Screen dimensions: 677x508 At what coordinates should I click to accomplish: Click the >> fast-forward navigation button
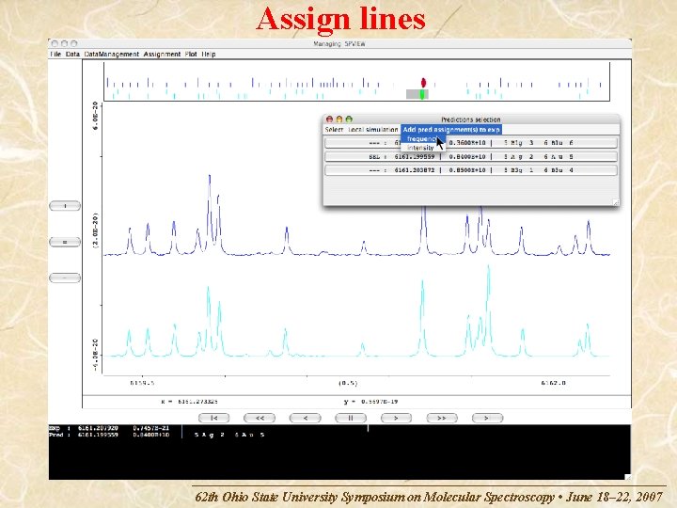point(442,418)
